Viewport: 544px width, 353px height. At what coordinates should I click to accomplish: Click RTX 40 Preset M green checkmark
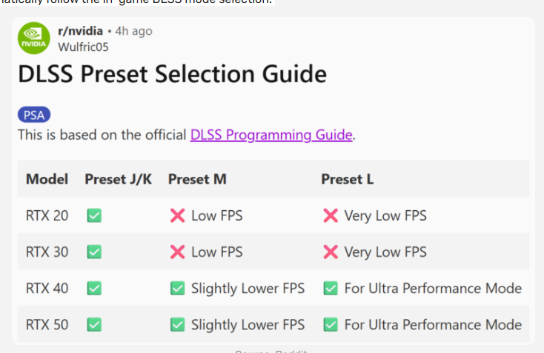tap(177, 288)
